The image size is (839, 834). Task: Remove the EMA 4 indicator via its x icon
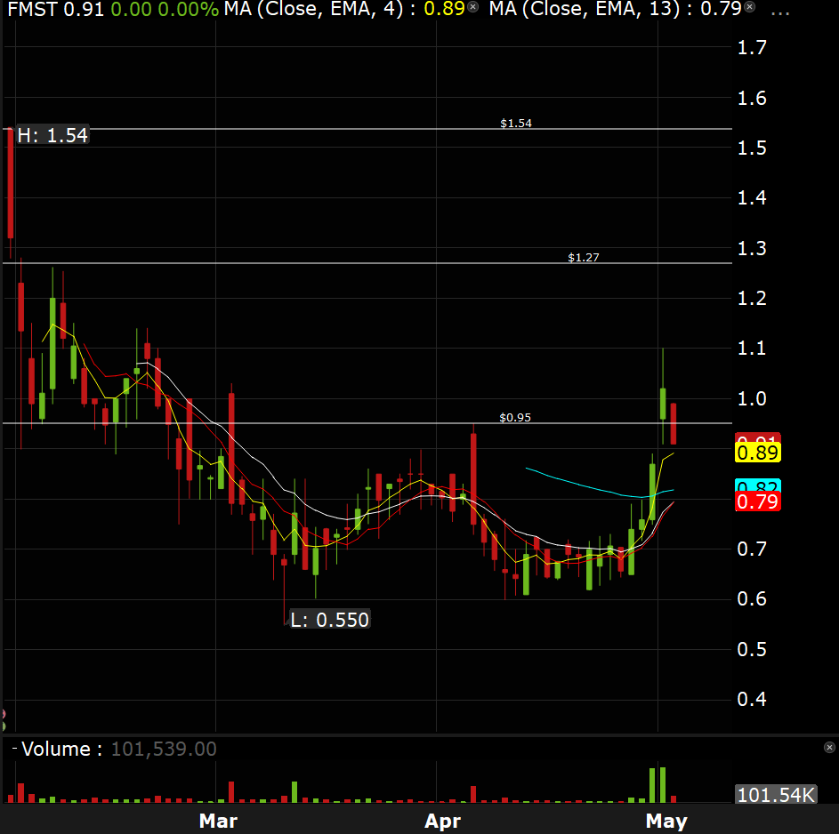[x=472, y=8]
